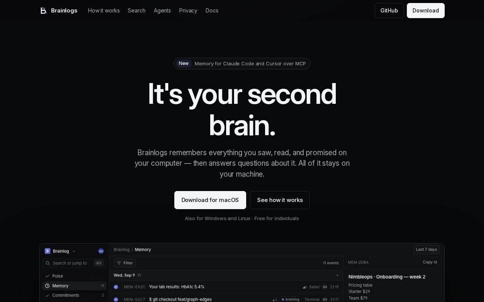Focus the Search or jump to field
Image resolution: width=484 pixels, height=302 pixels.
point(74,263)
